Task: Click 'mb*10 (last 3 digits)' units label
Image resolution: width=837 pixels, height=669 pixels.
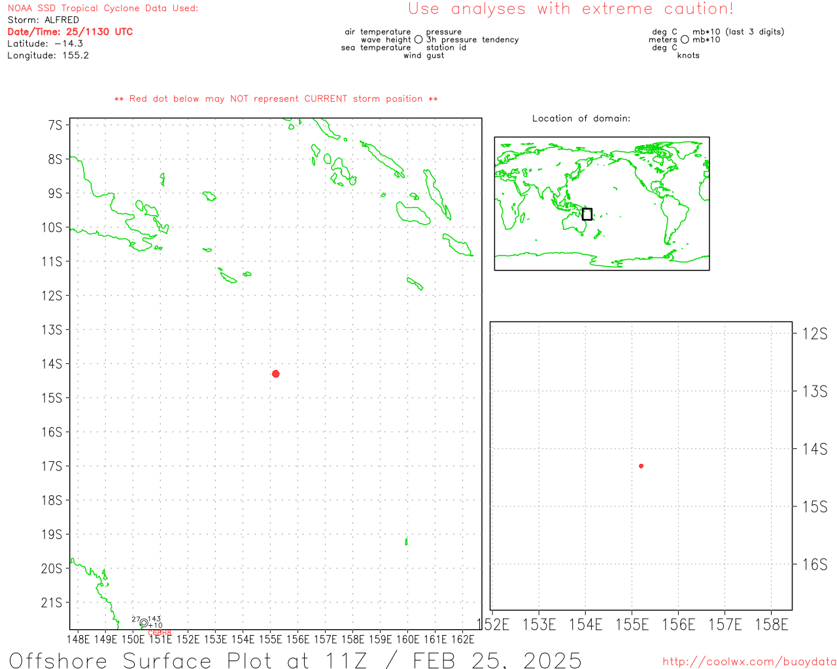Action: coord(738,32)
